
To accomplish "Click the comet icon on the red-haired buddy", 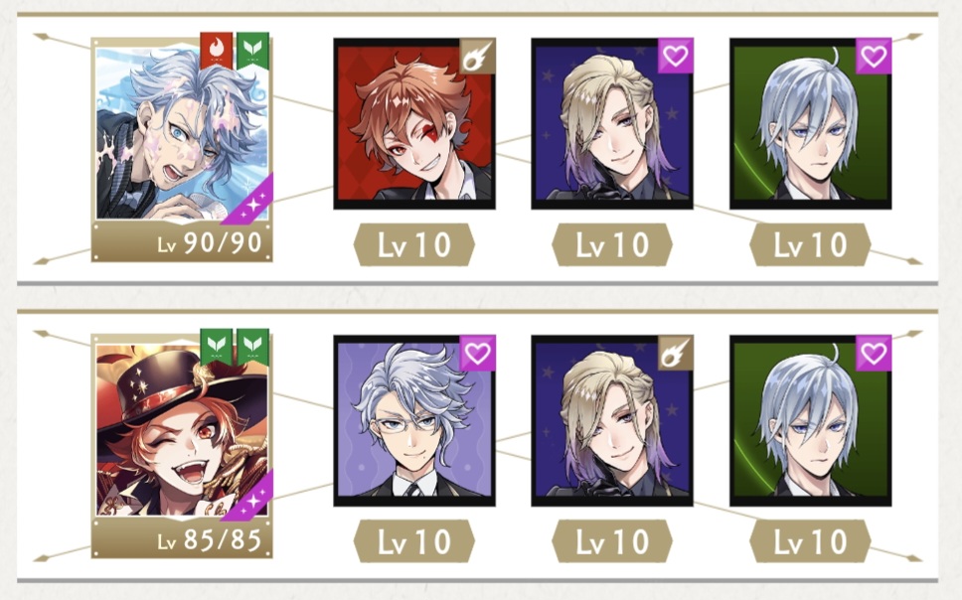I will coord(477,56).
